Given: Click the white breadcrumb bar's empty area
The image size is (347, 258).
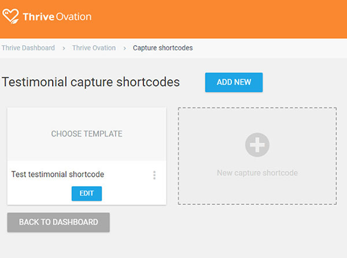Looking at the screenshot, I should point(266,48).
